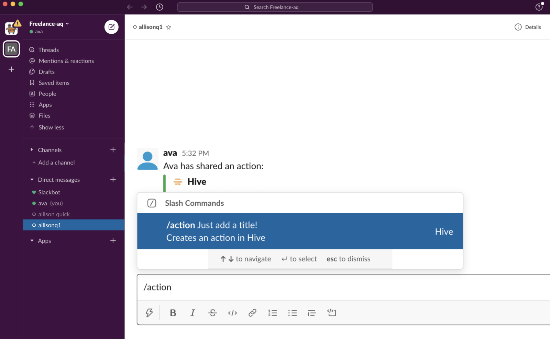
Task: Toggle bold formatting in the message toolbar
Action: point(173,313)
